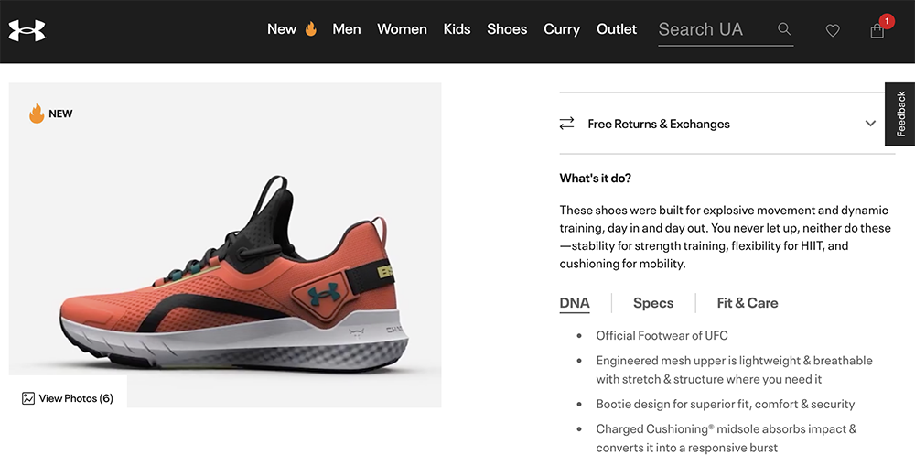Open the shopping bag cart

(877, 31)
